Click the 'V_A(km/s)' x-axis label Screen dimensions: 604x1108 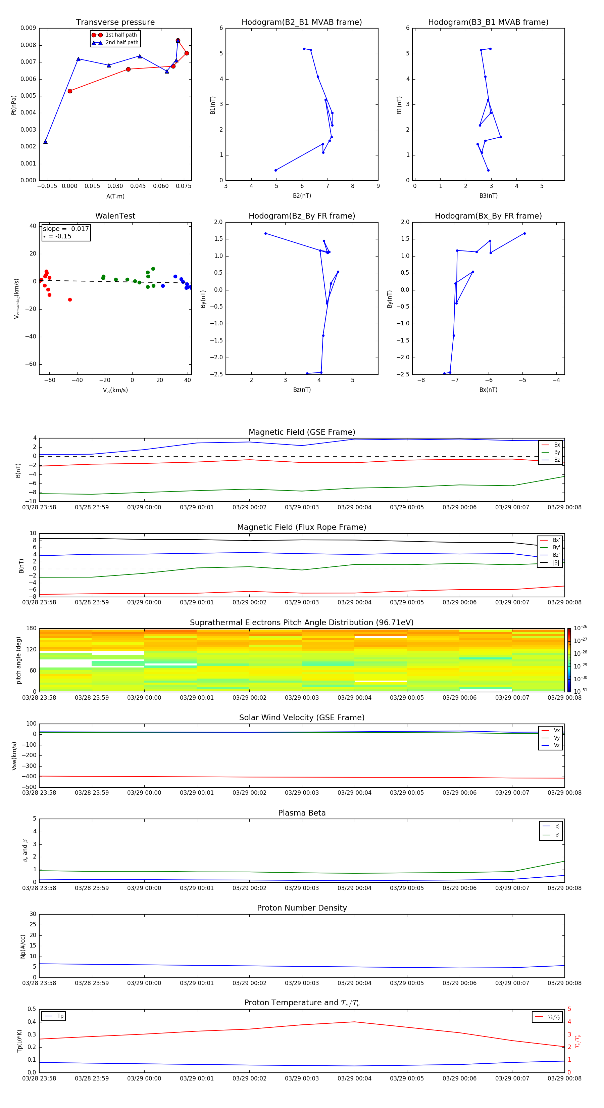(115, 390)
